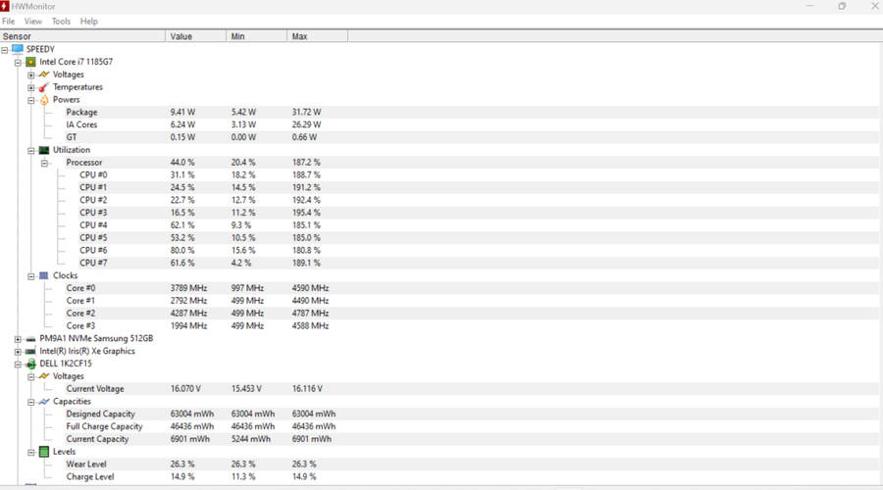Click the Powers flame icon
The image size is (883, 490).
point(43,100)
